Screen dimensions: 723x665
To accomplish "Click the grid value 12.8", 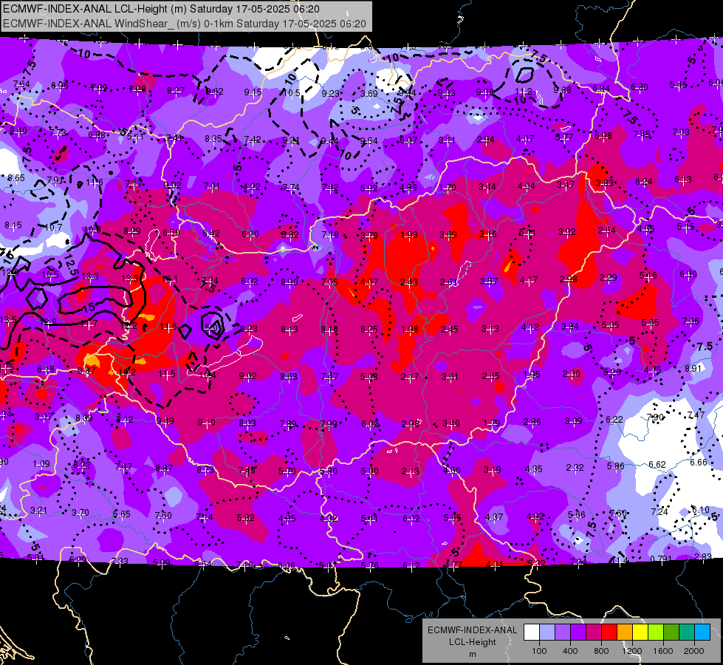I will pyautogui.click(x=48, y=321).
